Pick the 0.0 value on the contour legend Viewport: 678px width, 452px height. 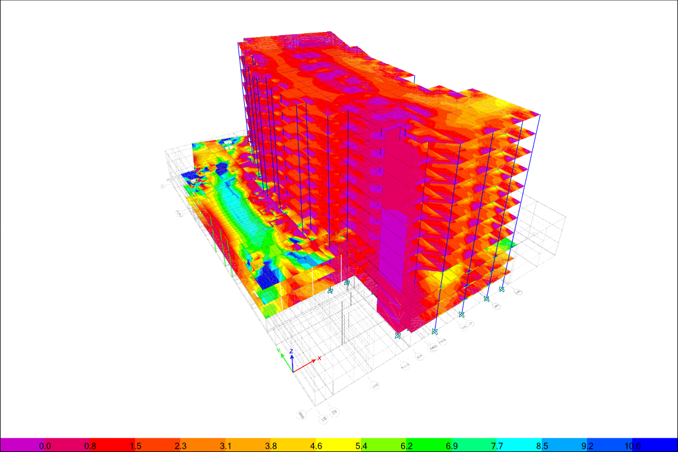pos(45,446)
